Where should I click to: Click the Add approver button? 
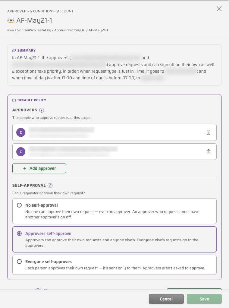[39, 168]
